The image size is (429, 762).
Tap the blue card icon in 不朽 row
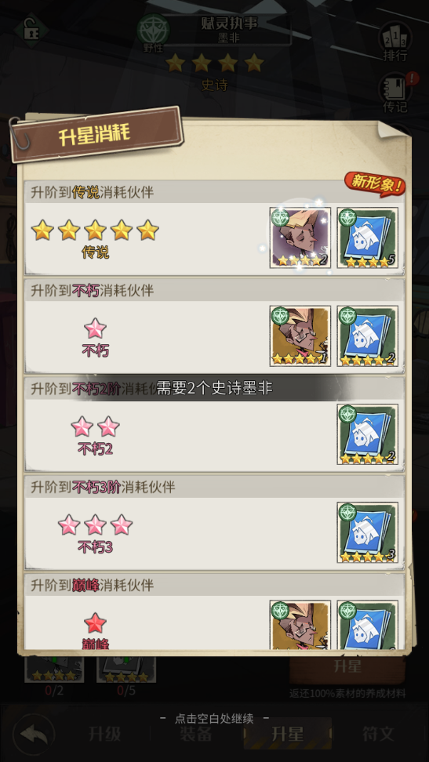click(x=367, y=336)
